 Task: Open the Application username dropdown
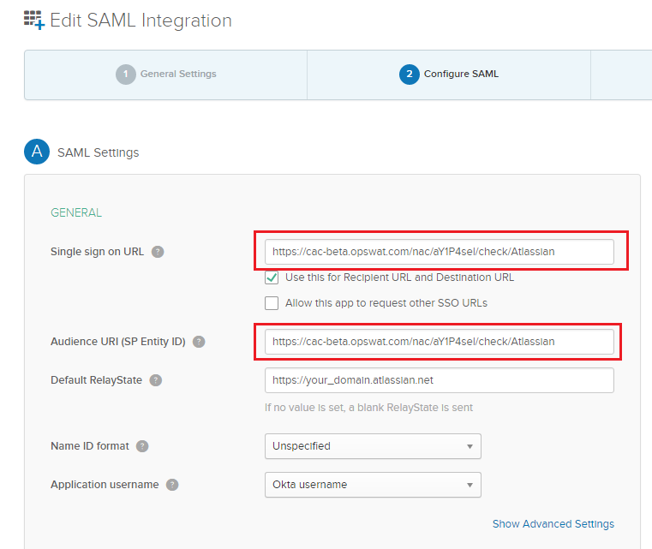[373, 485]
